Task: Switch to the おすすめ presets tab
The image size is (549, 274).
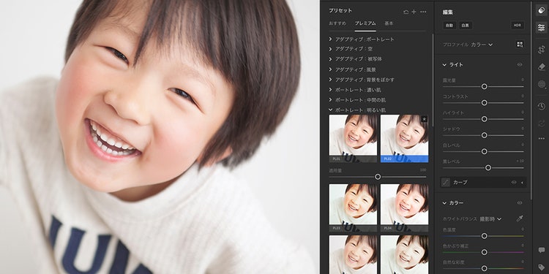Action: point(337,23)
